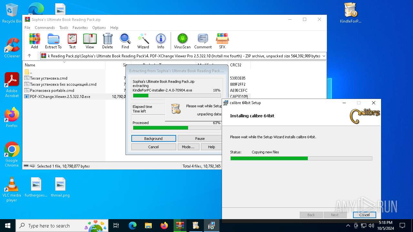Open the notifications action center

point(402,226)
